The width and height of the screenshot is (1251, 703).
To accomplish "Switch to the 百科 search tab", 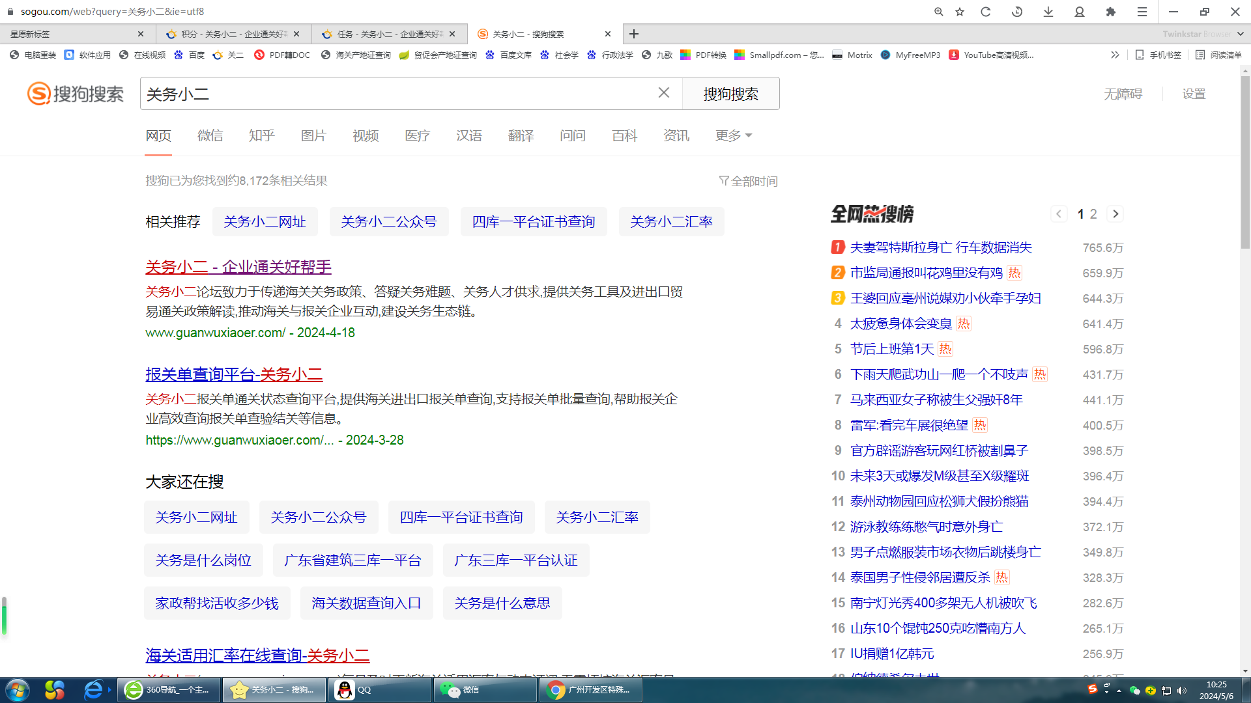I will tap(624, 135).
